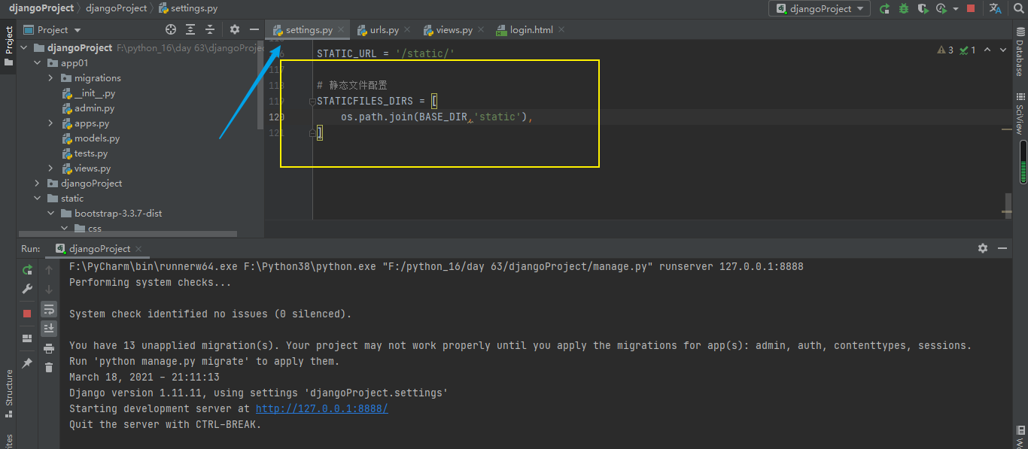Toggle SciView tool window side tab
This screenshot has width=1028, height=449.
click(1020, 114)
